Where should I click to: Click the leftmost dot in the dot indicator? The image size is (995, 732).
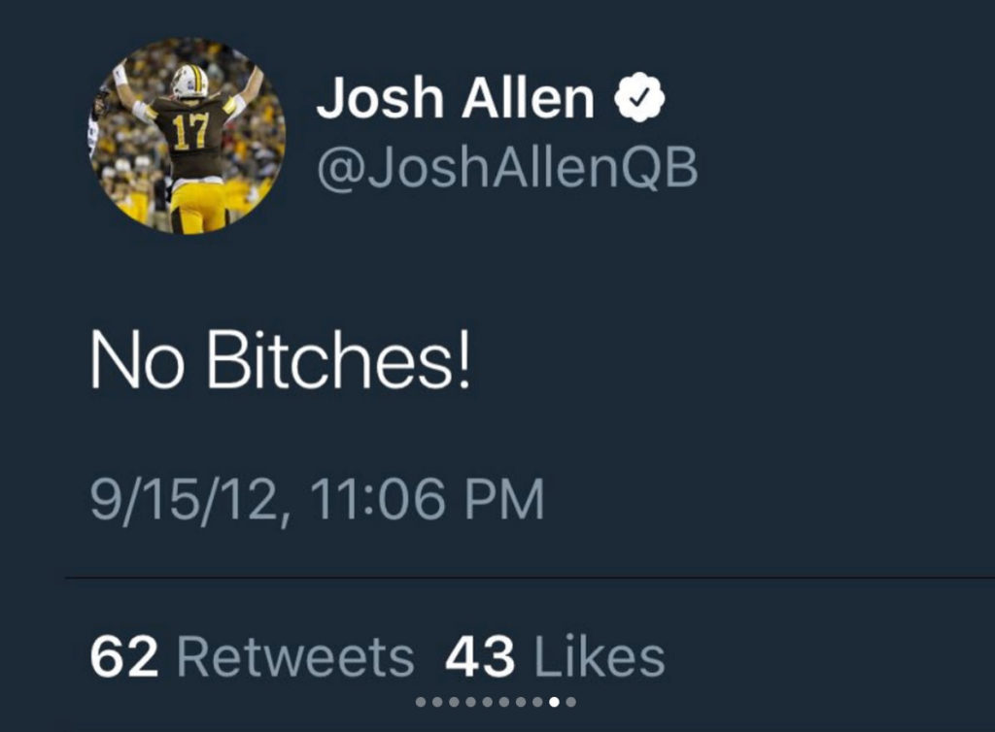coord(420,701)
